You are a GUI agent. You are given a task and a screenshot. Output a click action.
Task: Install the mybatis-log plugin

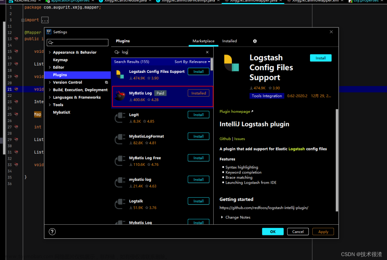click(199, 179)
